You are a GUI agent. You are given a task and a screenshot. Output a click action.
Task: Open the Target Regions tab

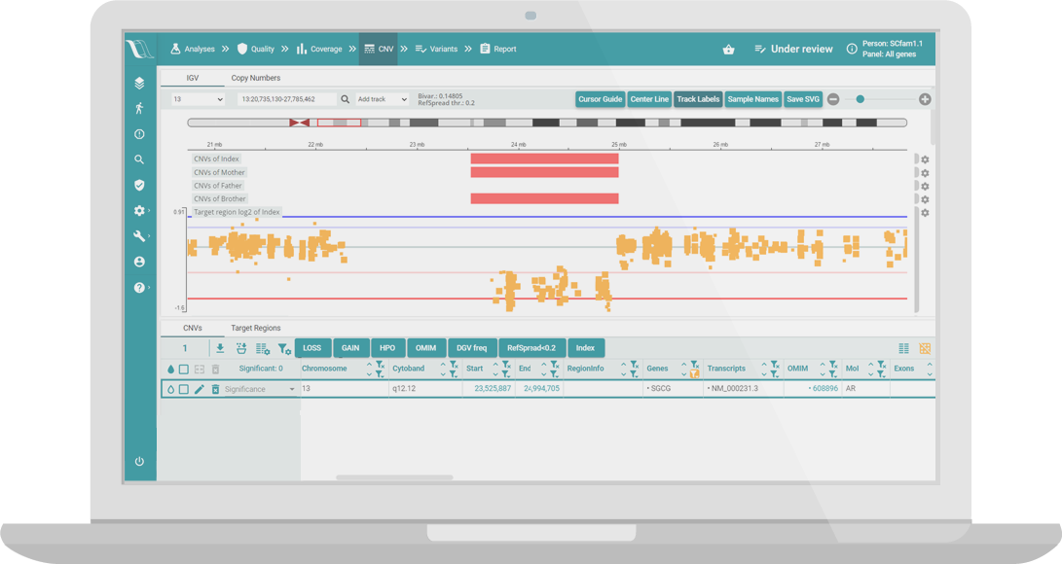(255, 328)
